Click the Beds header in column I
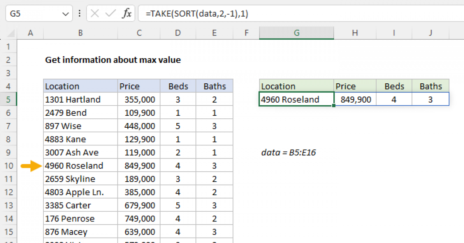The width and height of the screenshot is (464, 243). click(394, 86)
